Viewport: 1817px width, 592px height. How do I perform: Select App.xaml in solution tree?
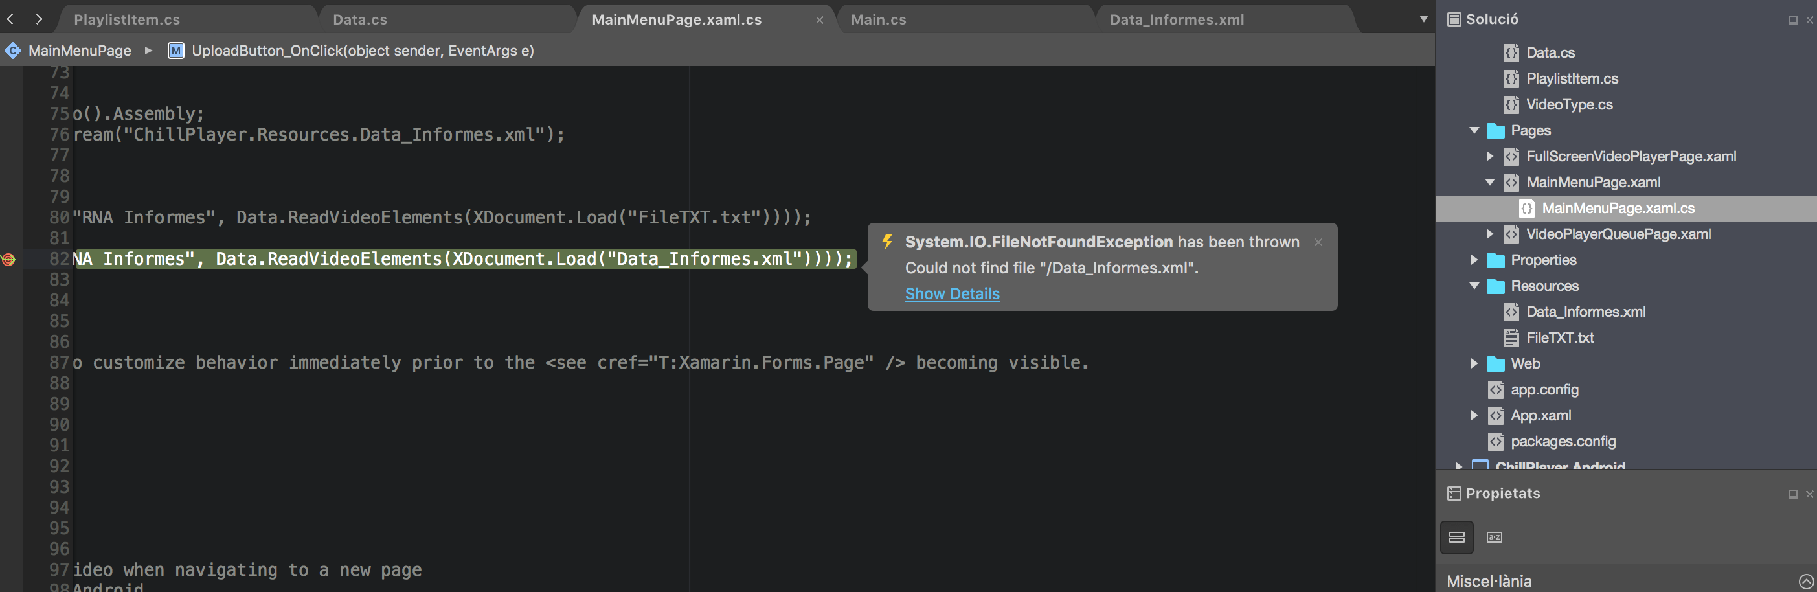coord(1541,416)
